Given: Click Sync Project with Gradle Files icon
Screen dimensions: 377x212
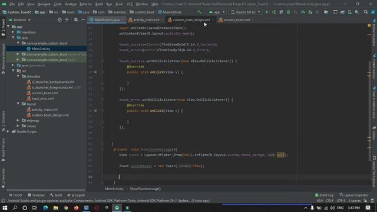Looking at the screenshot, I should (342, 12).
